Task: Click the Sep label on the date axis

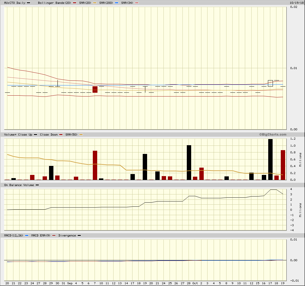Action: tap(70, 283)
